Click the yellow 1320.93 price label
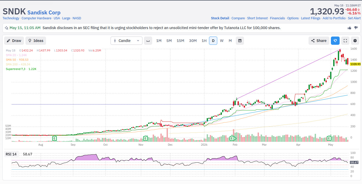362x184 pixels. click(355, 64)
